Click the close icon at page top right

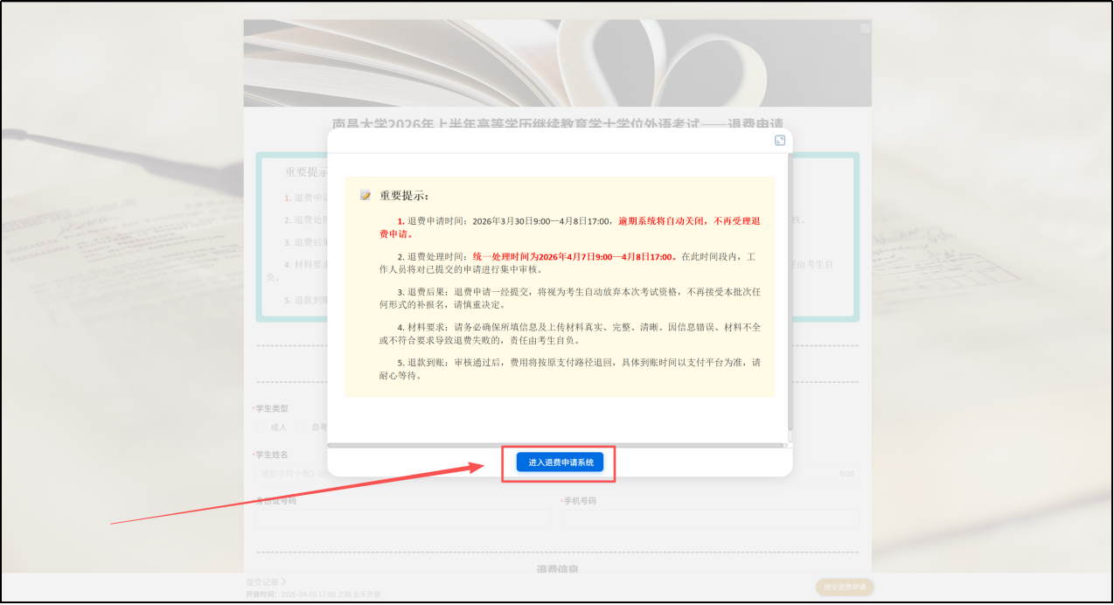click(865, 27)
